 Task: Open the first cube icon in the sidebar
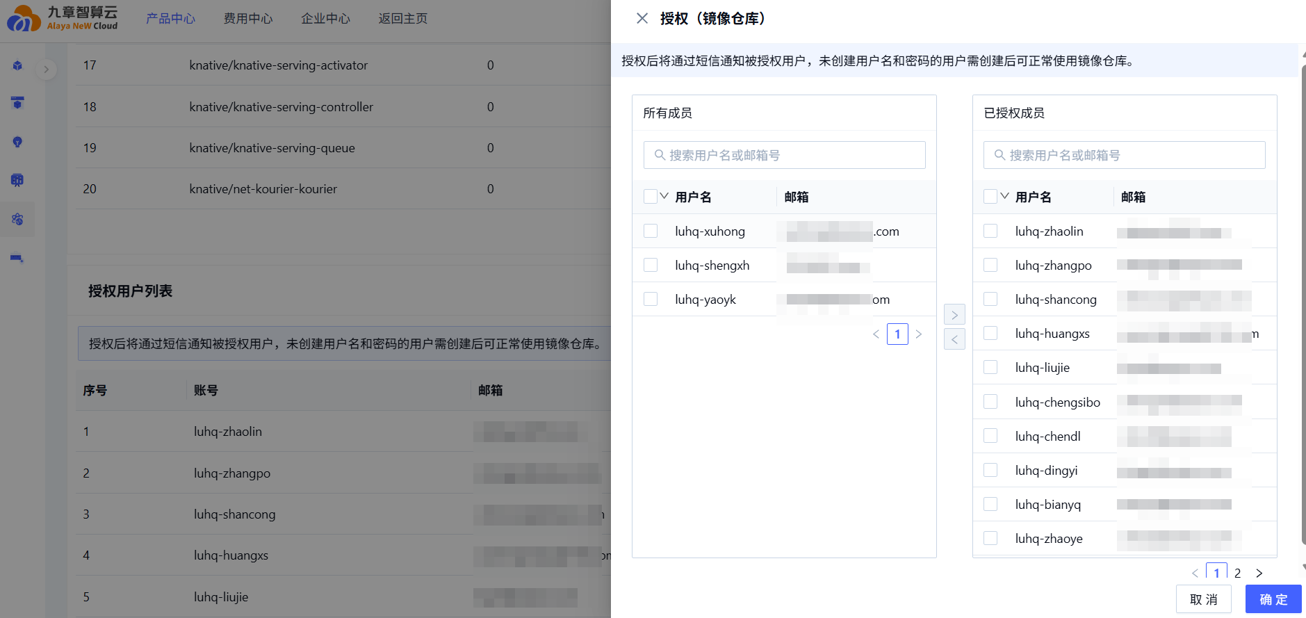point(17,65)
